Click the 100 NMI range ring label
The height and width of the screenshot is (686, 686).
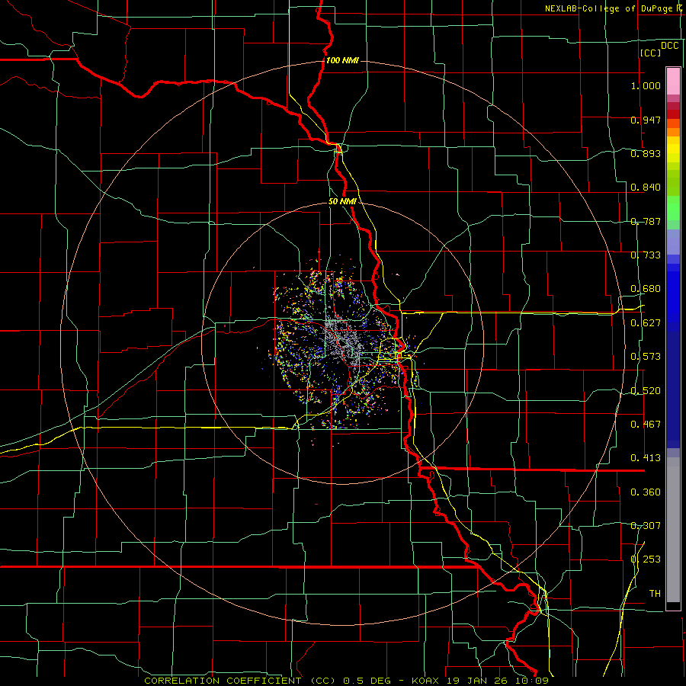click(342, 60)
